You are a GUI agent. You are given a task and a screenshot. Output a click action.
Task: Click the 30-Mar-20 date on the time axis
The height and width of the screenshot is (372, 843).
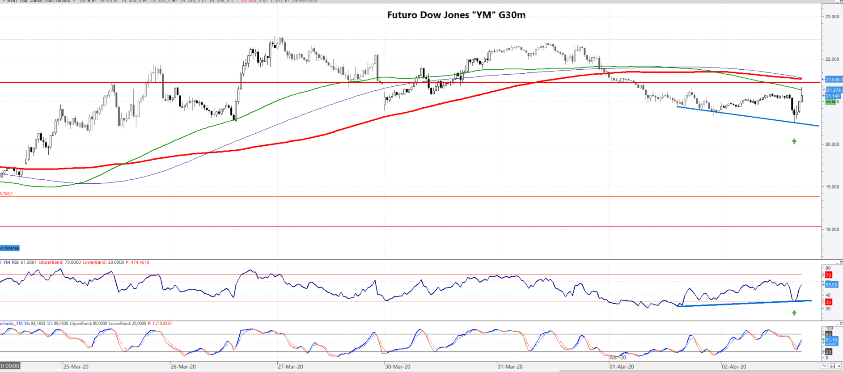398,367
